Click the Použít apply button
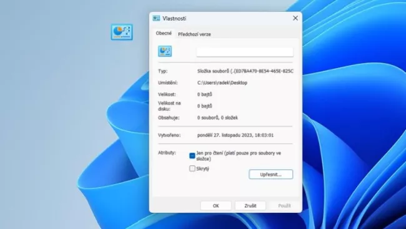Image resolution: width=406 pixels, height=229 pixels. click(x=284, y=206)
